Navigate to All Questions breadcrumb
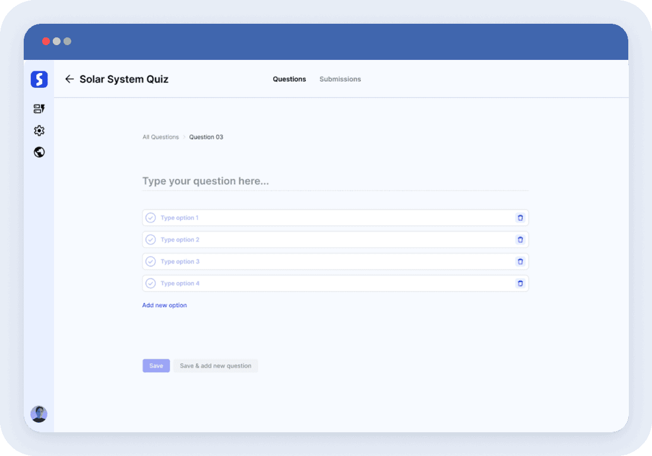This screenshot has width=652, height=456. point(160,137)
